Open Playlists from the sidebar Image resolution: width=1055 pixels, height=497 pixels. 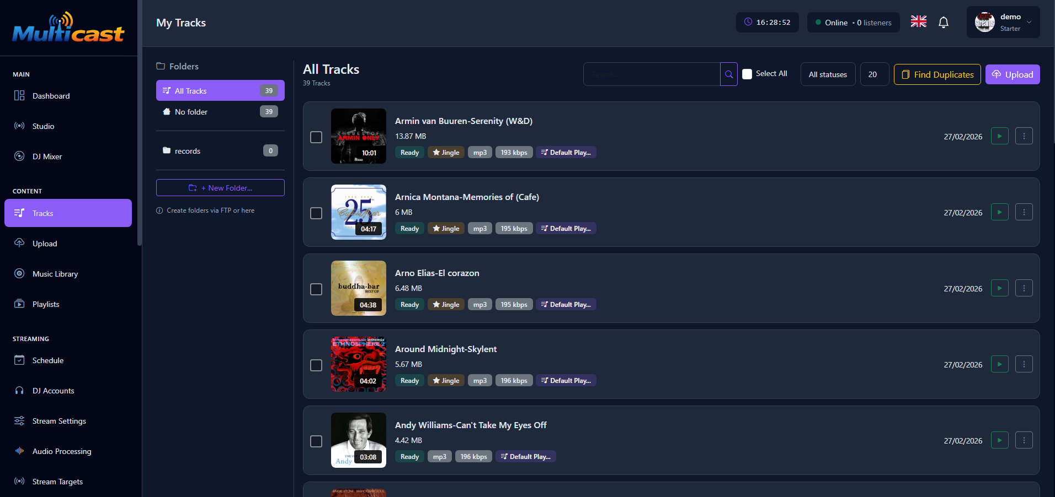46,304
